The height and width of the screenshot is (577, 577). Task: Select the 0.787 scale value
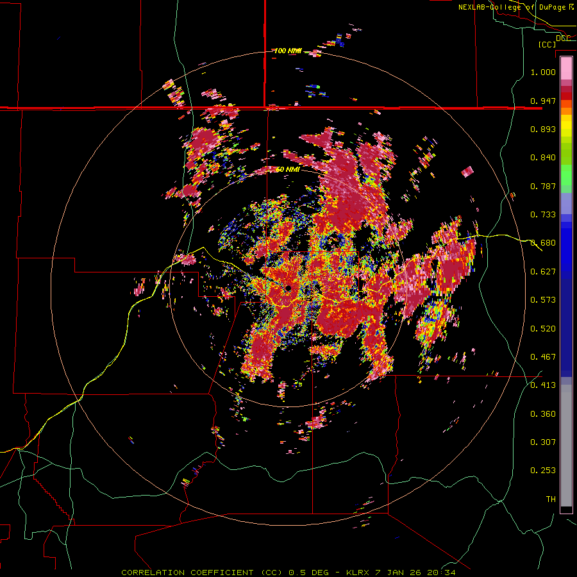coord(543,186)
